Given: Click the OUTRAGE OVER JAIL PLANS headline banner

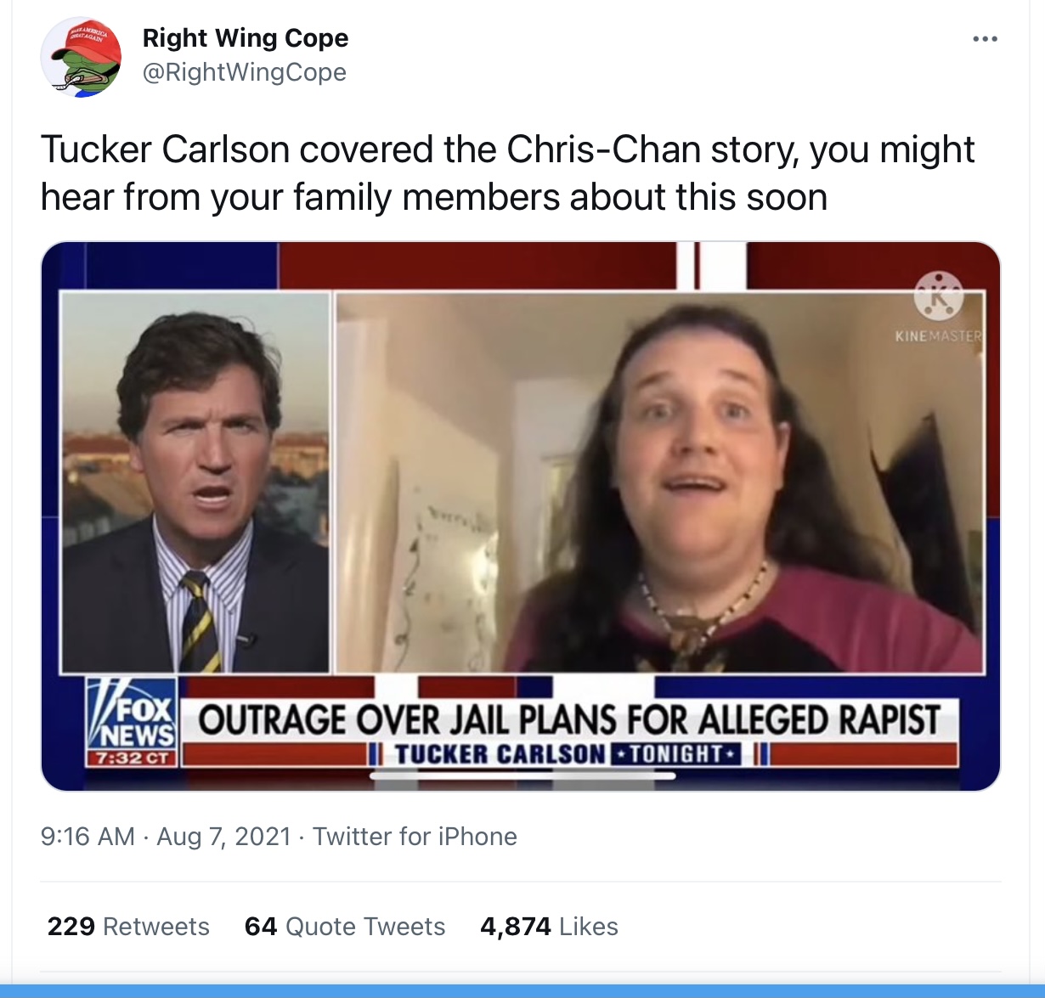Looking at the screenshot, I should point(569,720).
